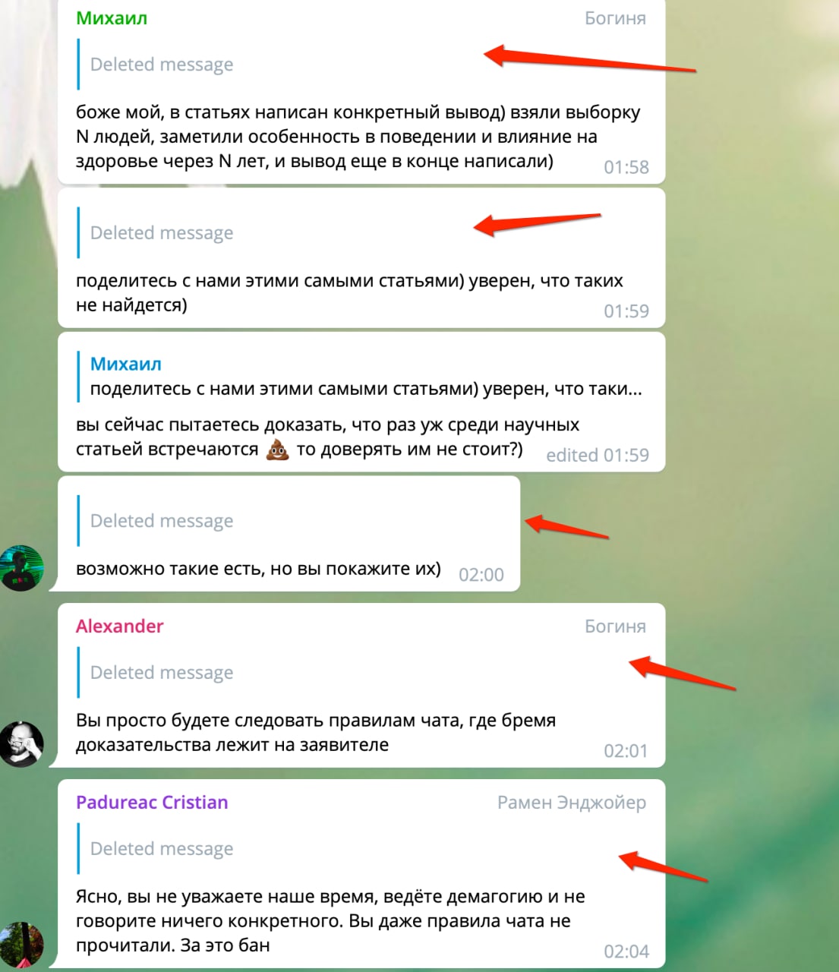This screenshot has height=972, width=839.
Task: Click Deleted message quote in Padureac's bubble
Action: 161,849
